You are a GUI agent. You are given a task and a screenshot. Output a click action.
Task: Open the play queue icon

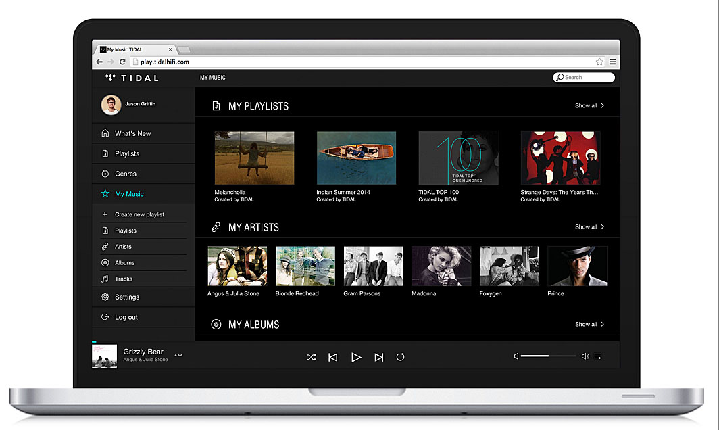[x=598, y=356]
